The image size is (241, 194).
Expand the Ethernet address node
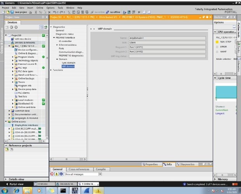point(57,45)
